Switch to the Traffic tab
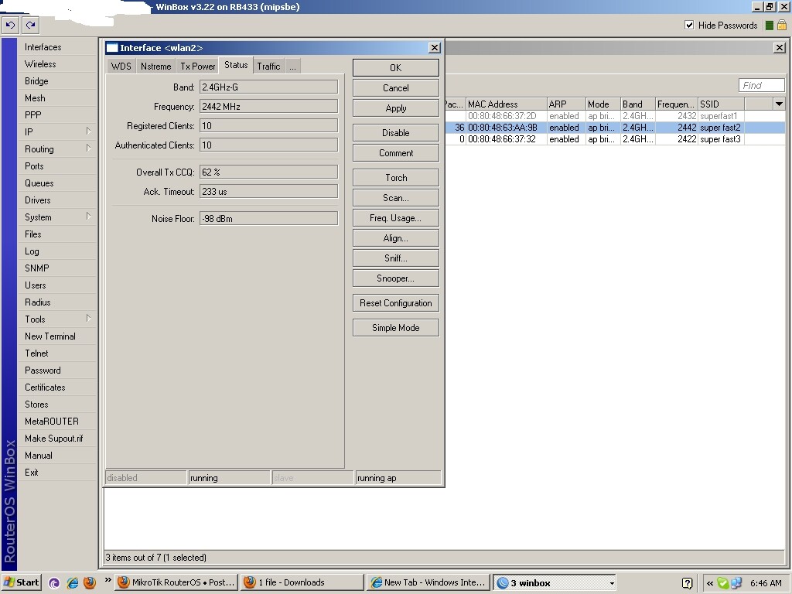This screenshot has width=792, height=594. pos(268,67)
